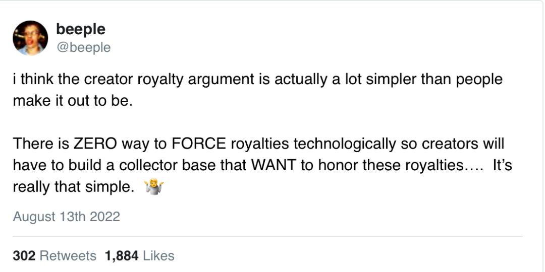Click the 1,884 like count number
This screenshot has width=545, height=272.
[121, 256]
